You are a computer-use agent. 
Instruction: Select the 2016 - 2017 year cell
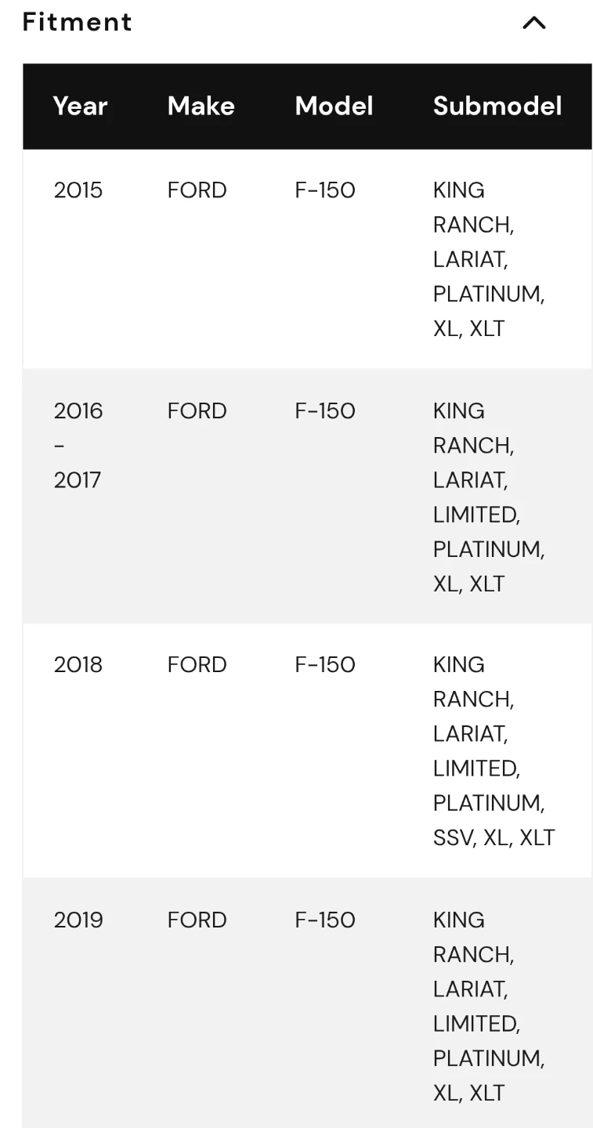[78, 445]
